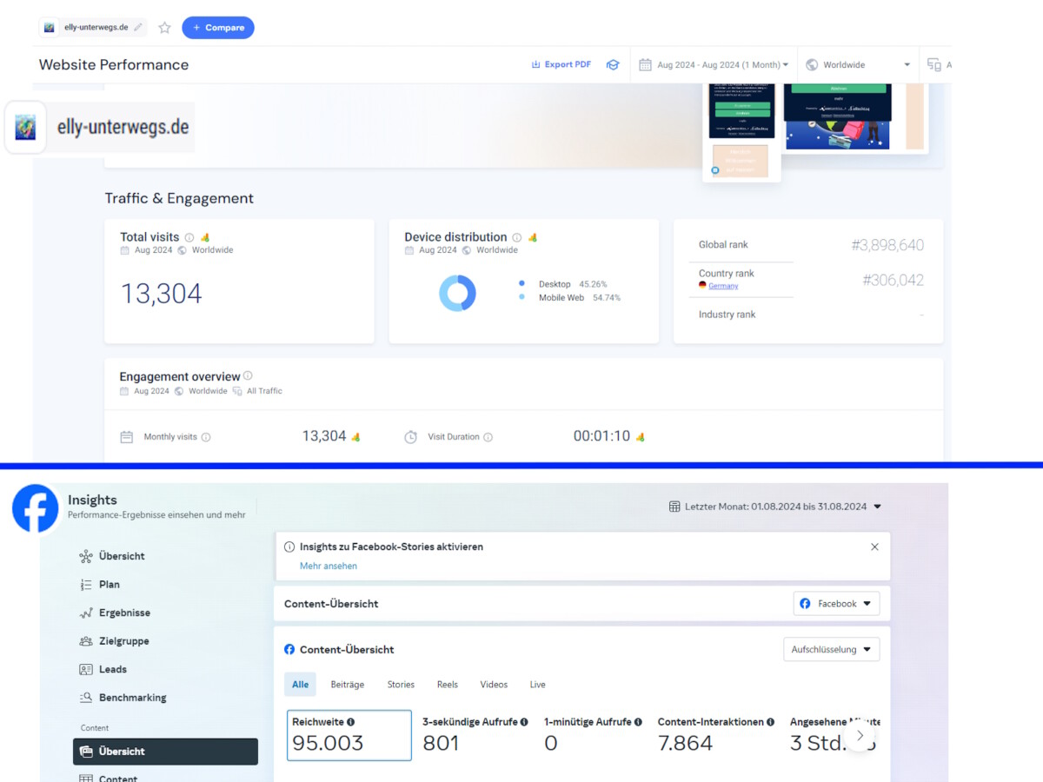The width and height of the screenshot is (1043, 782).
Task: Click the info icon beside Reichweite
Action: 351,722
